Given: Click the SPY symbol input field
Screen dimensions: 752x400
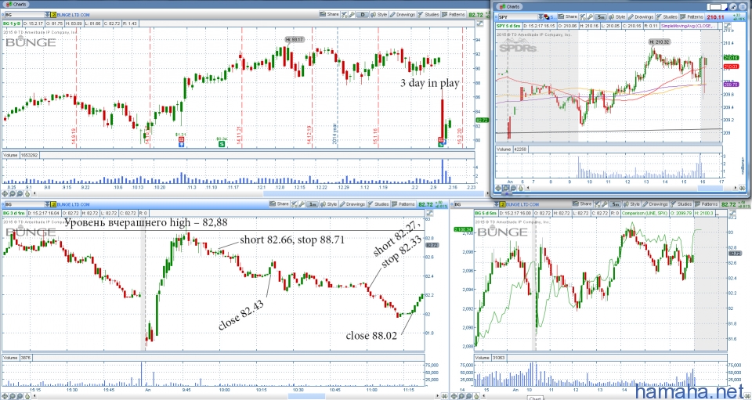Looking at the screenshot, I should (x=518, y=16).
